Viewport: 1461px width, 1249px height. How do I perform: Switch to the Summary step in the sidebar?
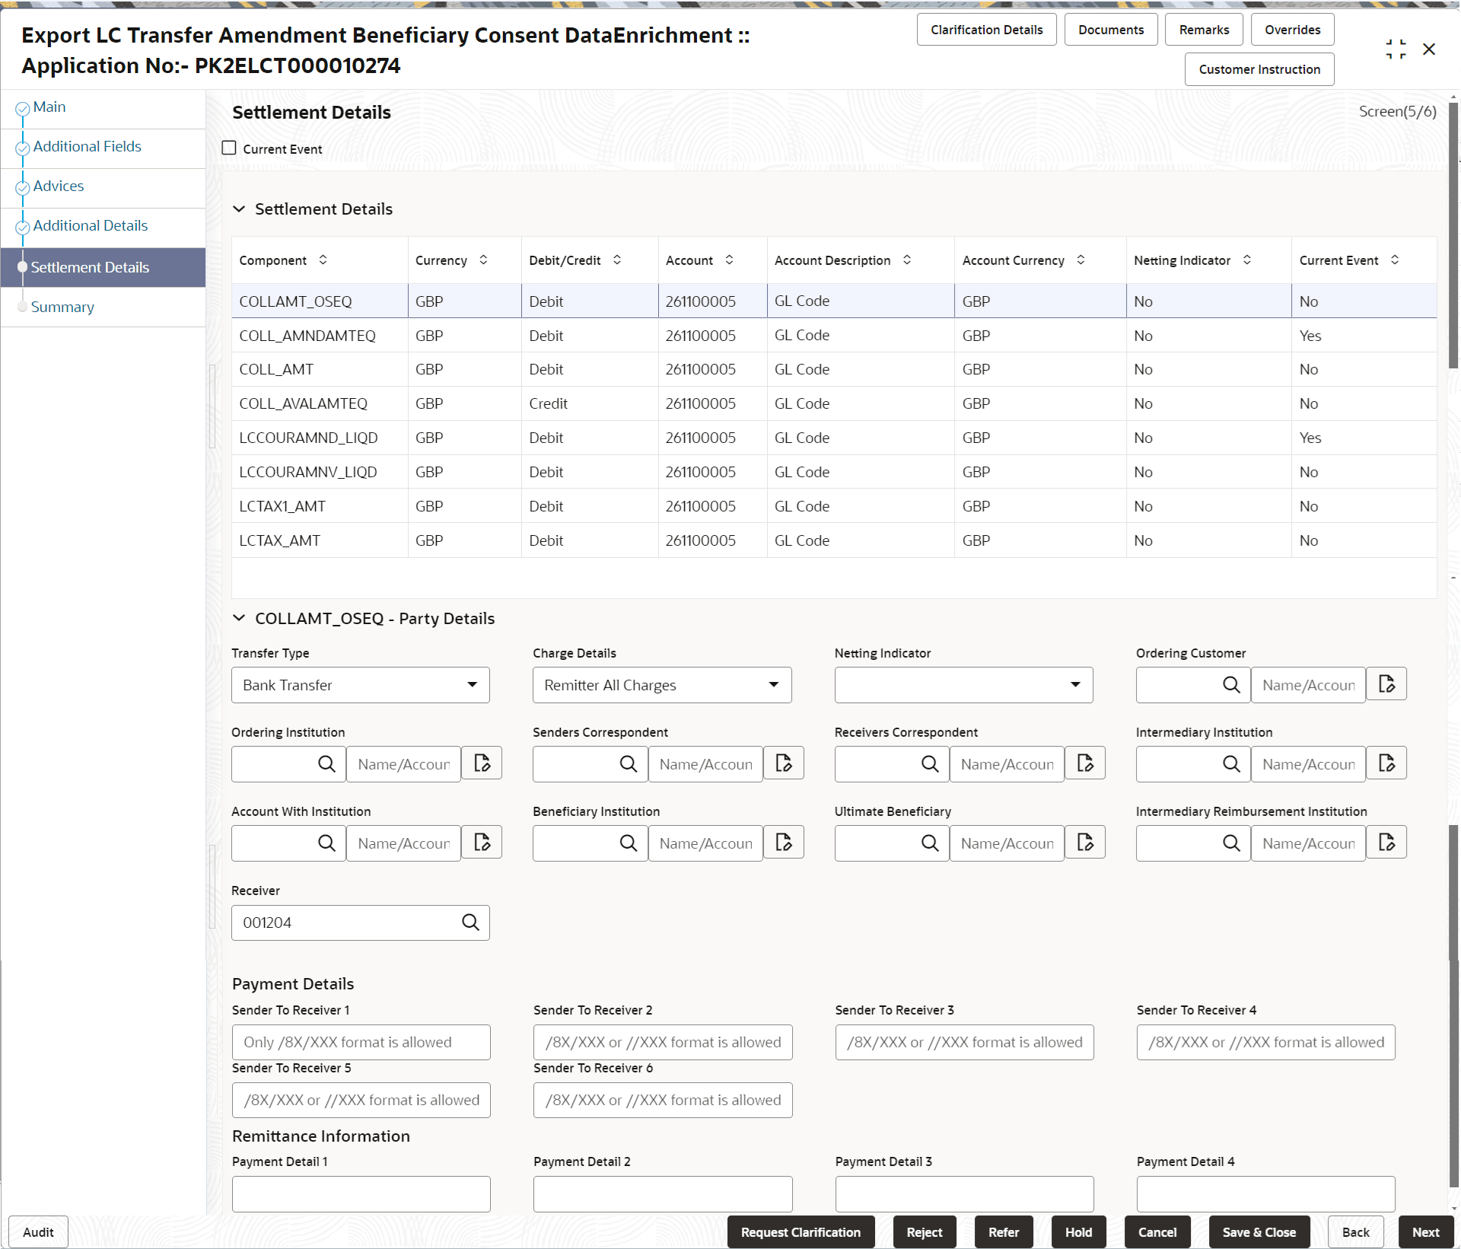[63, 307]
